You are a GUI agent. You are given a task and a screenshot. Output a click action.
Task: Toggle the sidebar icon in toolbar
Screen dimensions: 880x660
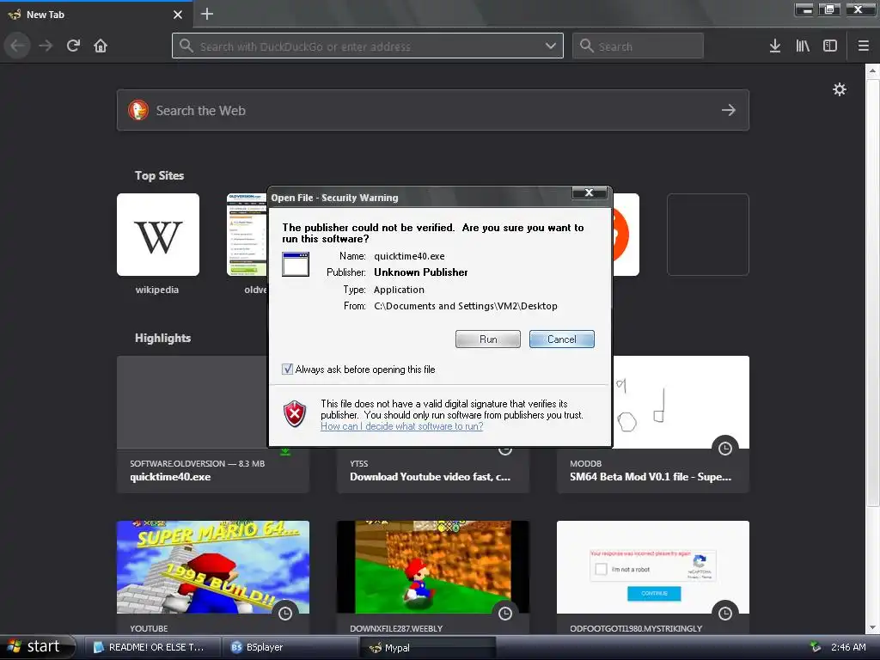[x=830, y=46]
